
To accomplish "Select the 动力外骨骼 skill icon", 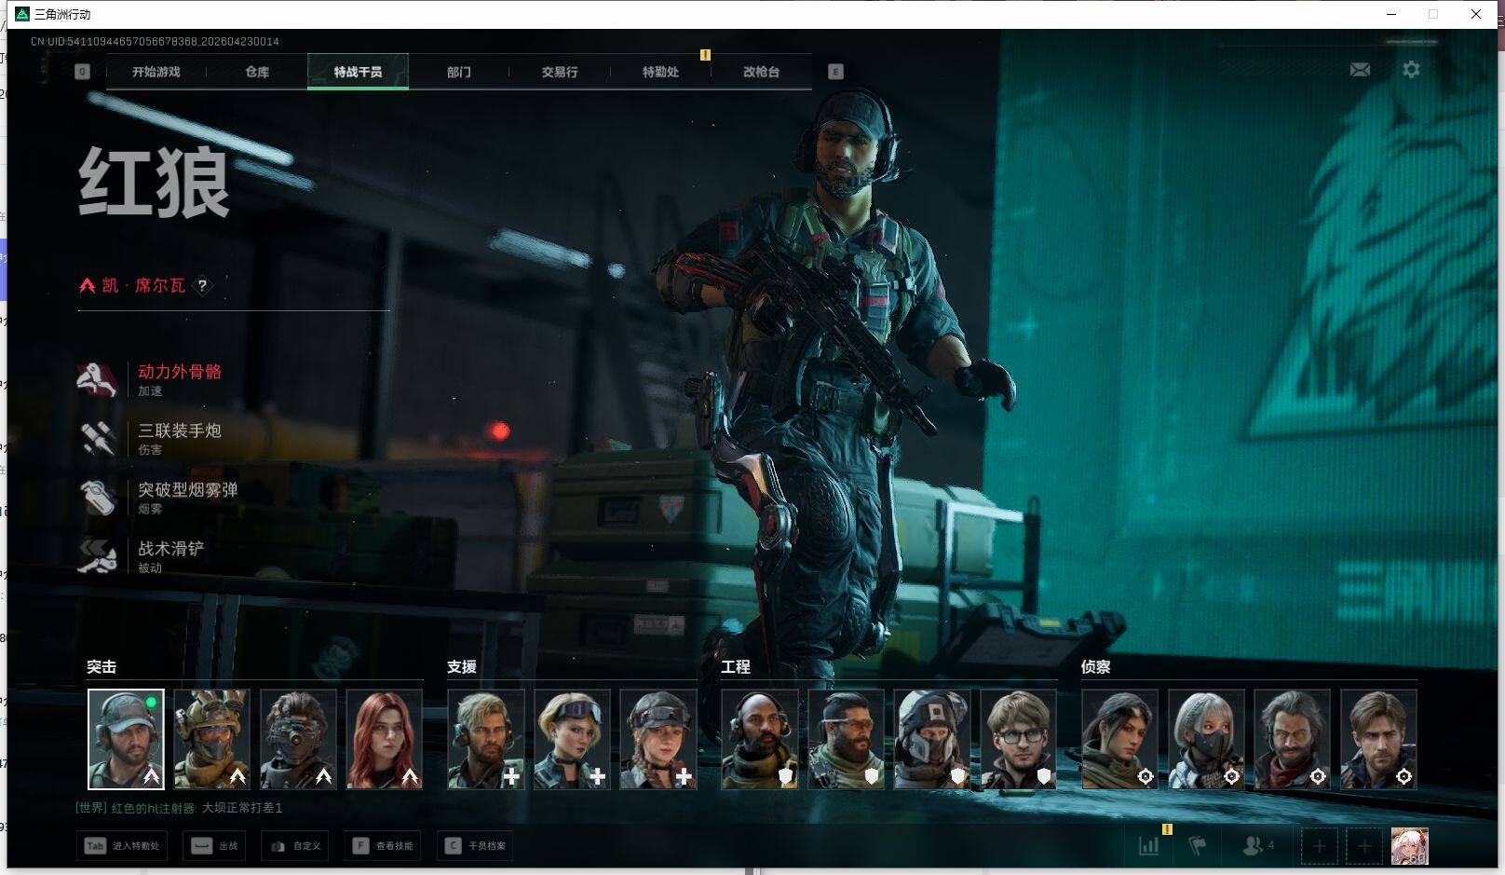I will (x=98, y=379).
